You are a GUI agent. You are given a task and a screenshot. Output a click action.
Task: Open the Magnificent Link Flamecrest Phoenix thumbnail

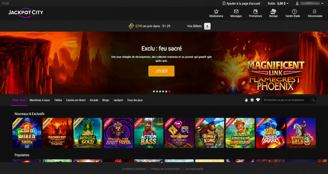(x=57, y=133)
